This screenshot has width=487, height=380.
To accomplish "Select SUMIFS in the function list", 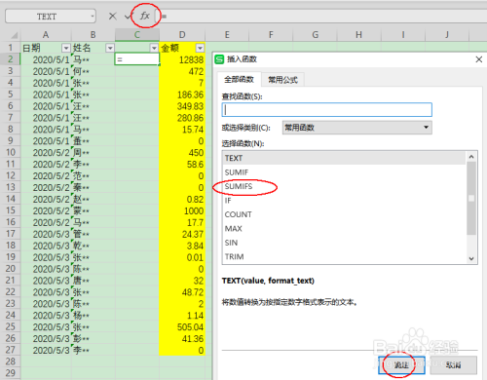I will click(344, 186).
